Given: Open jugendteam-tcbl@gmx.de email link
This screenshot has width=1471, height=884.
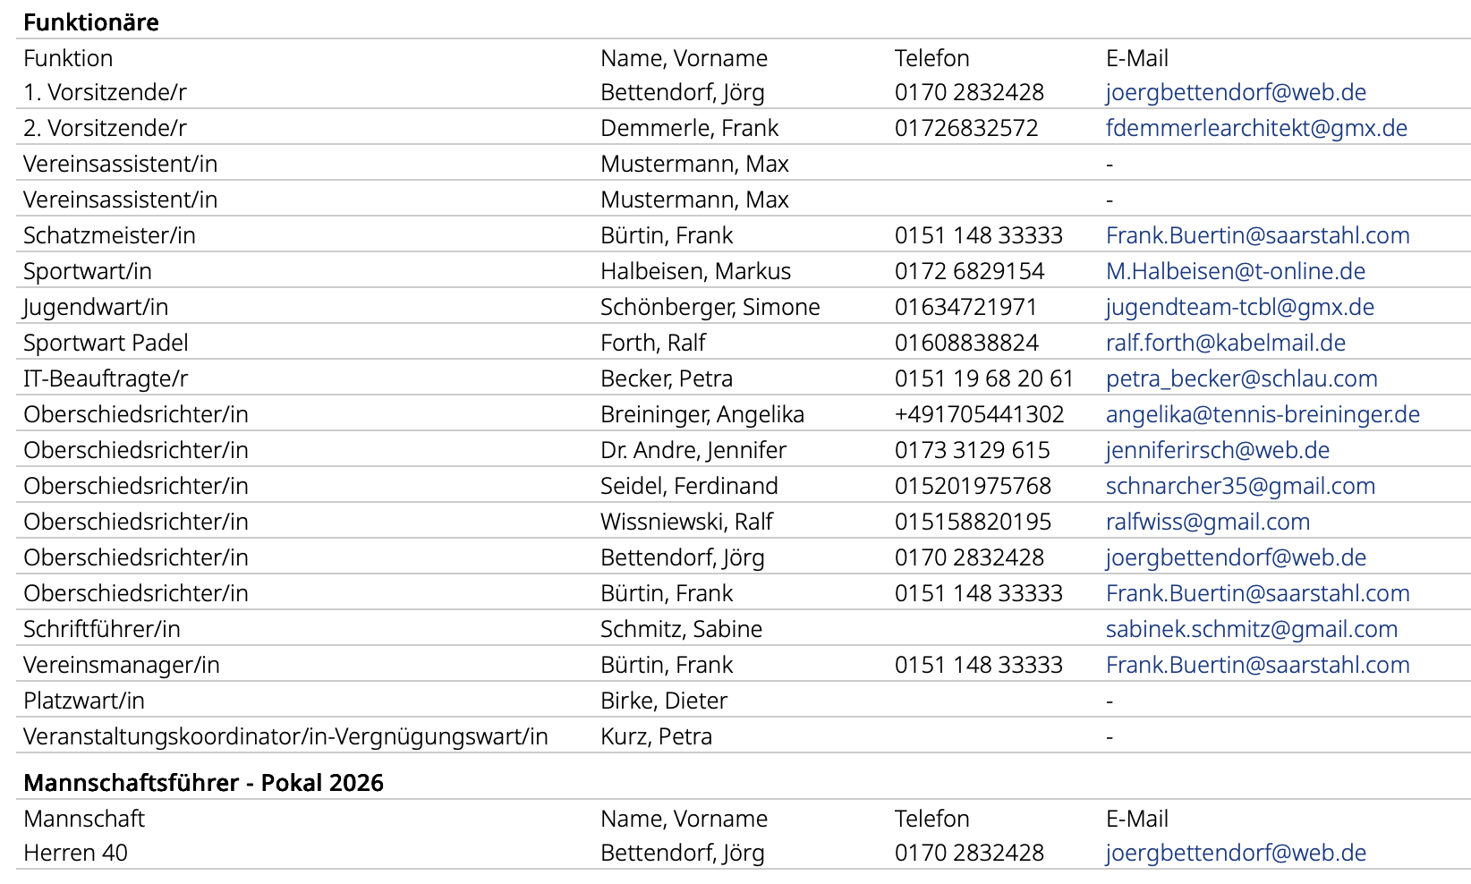Looking at the screenshot, I should click(1240, 307).
